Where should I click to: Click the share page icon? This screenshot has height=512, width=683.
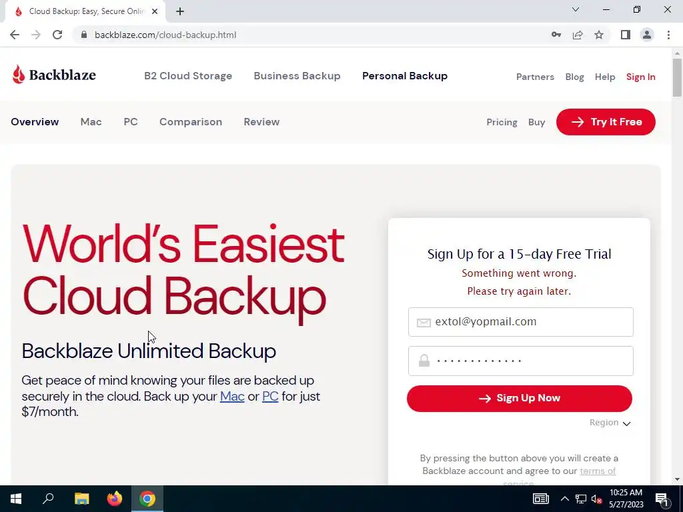[x=578, y=35]
